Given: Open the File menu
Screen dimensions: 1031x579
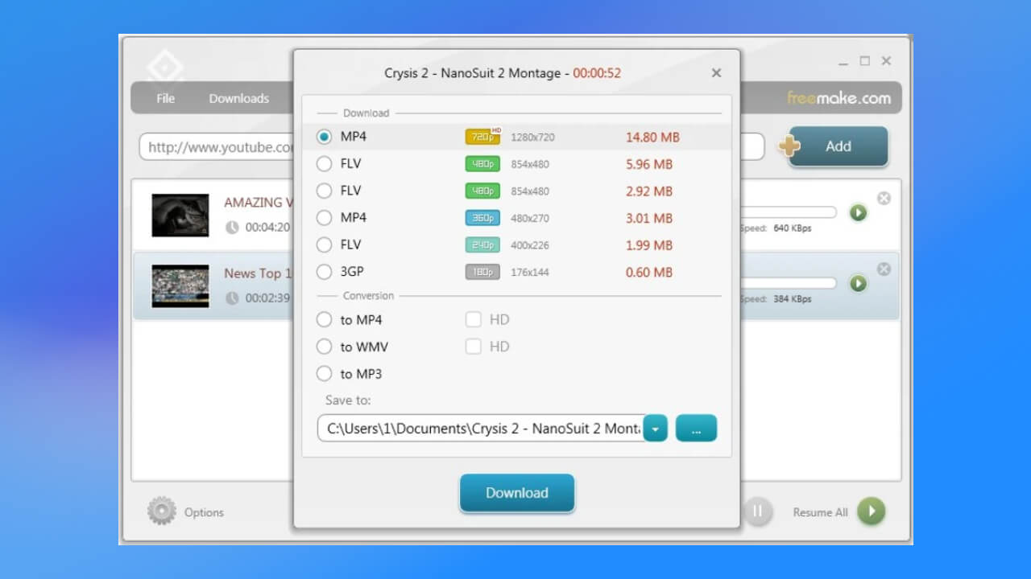Looking at the screenshot, I should click(165, 98).
